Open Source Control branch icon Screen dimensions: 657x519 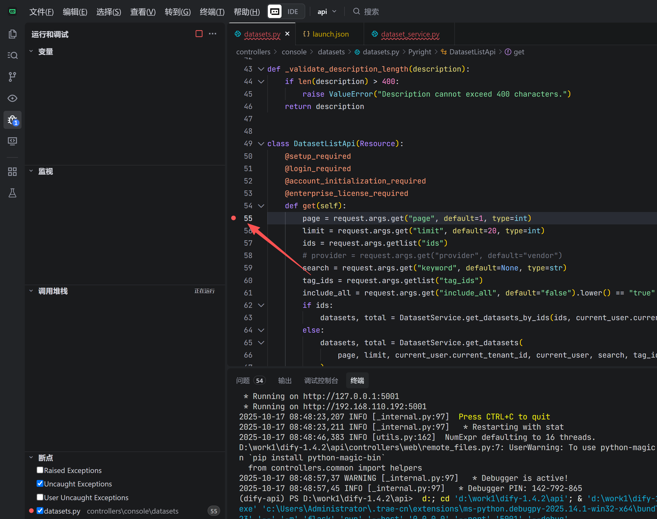click(12, 77)
